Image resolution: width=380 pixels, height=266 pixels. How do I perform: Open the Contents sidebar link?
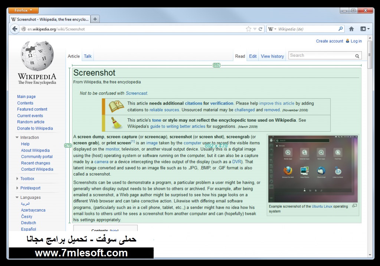click(x=25, y=103)
